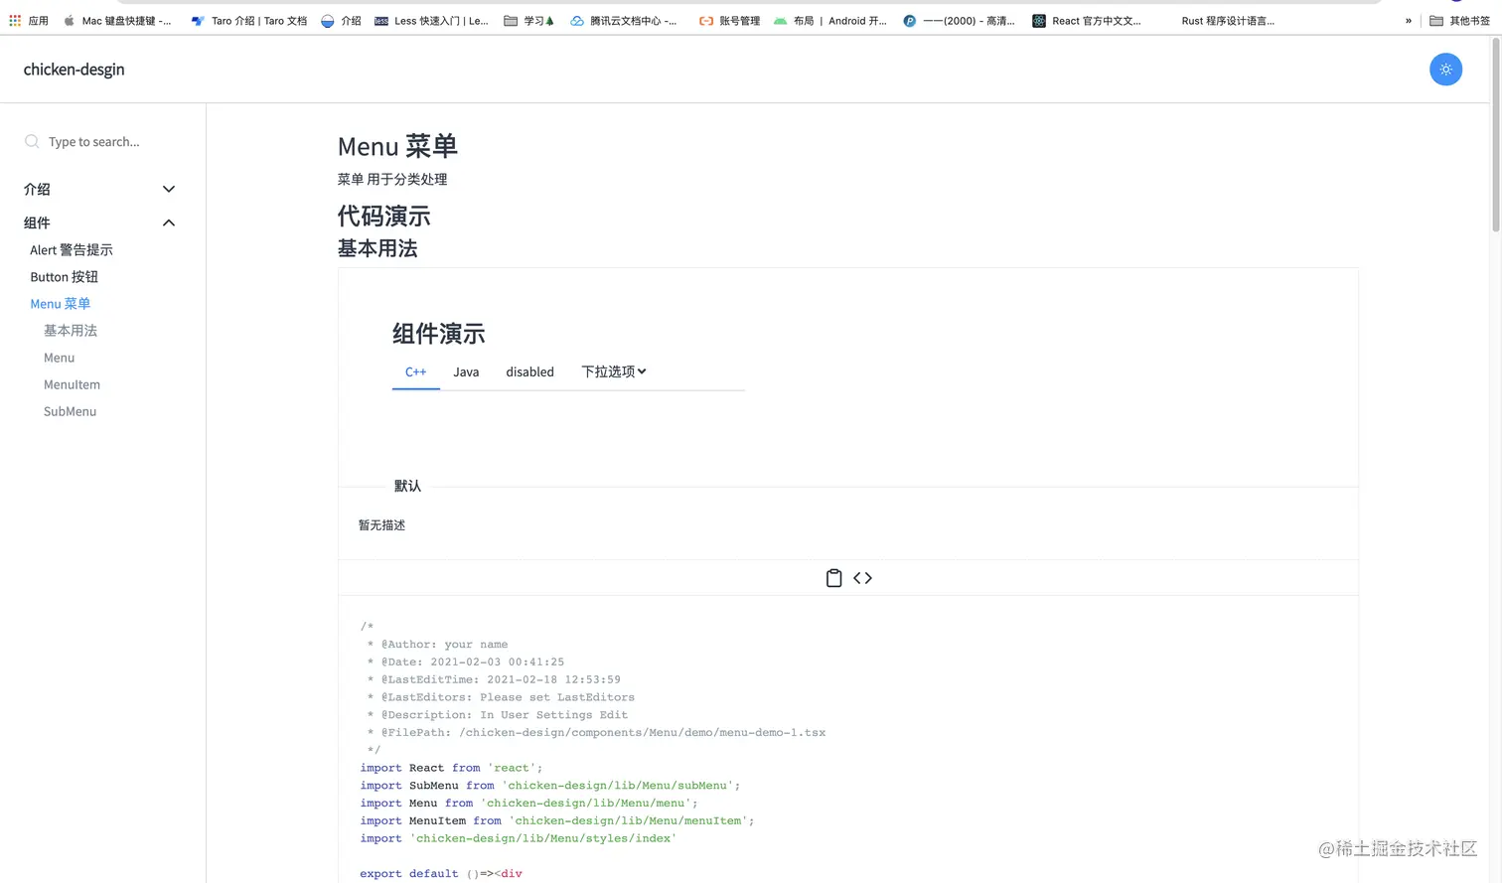Expand the 介绍 sidebar section chevron
Viewport: 1502px width, 883px height.
[x=169, y=189]
